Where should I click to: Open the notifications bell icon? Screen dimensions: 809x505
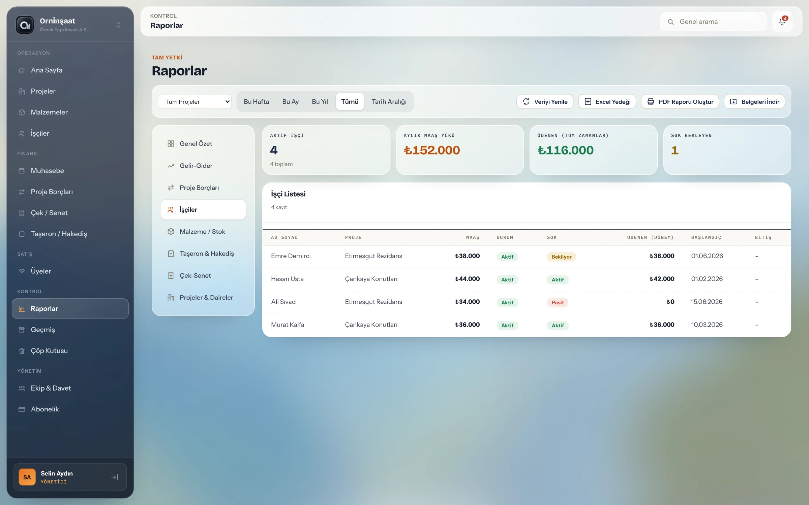(782, 22)
